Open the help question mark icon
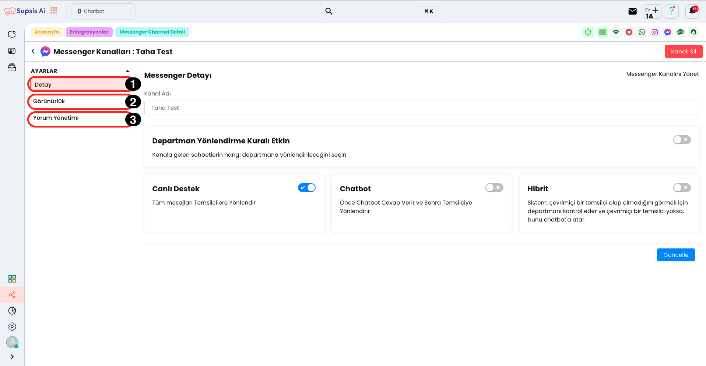This screenshot has height=366, width=706. pos(672,11)
